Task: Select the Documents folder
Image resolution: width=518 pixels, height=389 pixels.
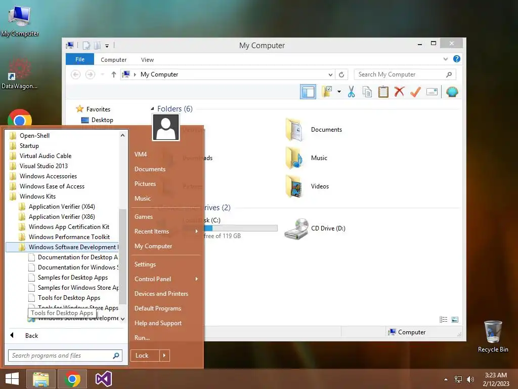Action: (314, 130)
